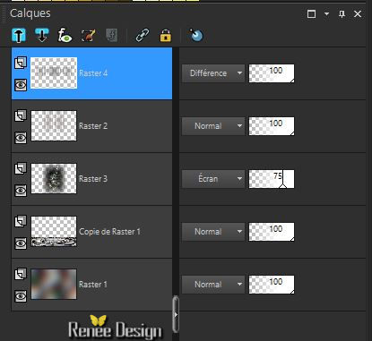Click the Raster 3 opacity slider at 75
Screen dimensions: 372x341
(x=272, y=179)
